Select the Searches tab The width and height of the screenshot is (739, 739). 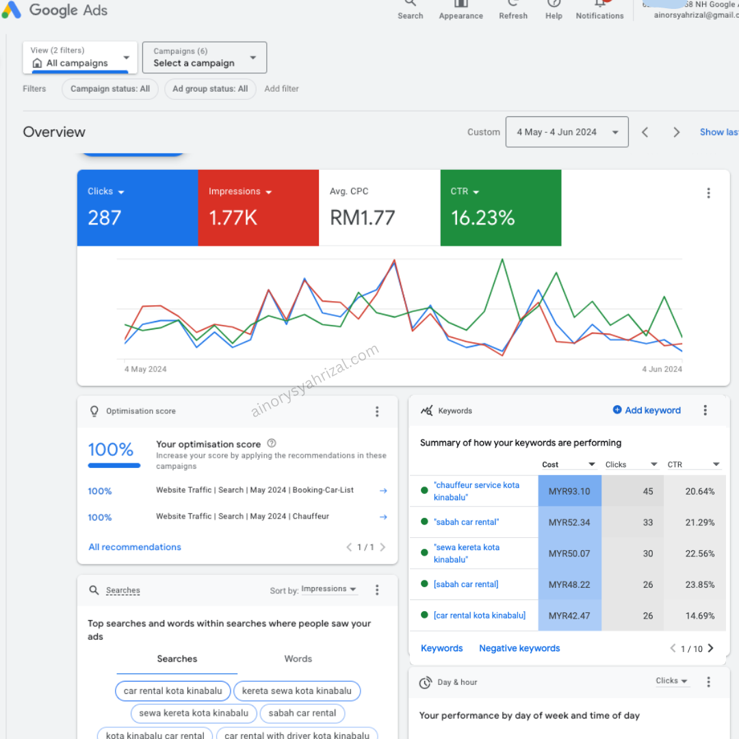(177, 659)
